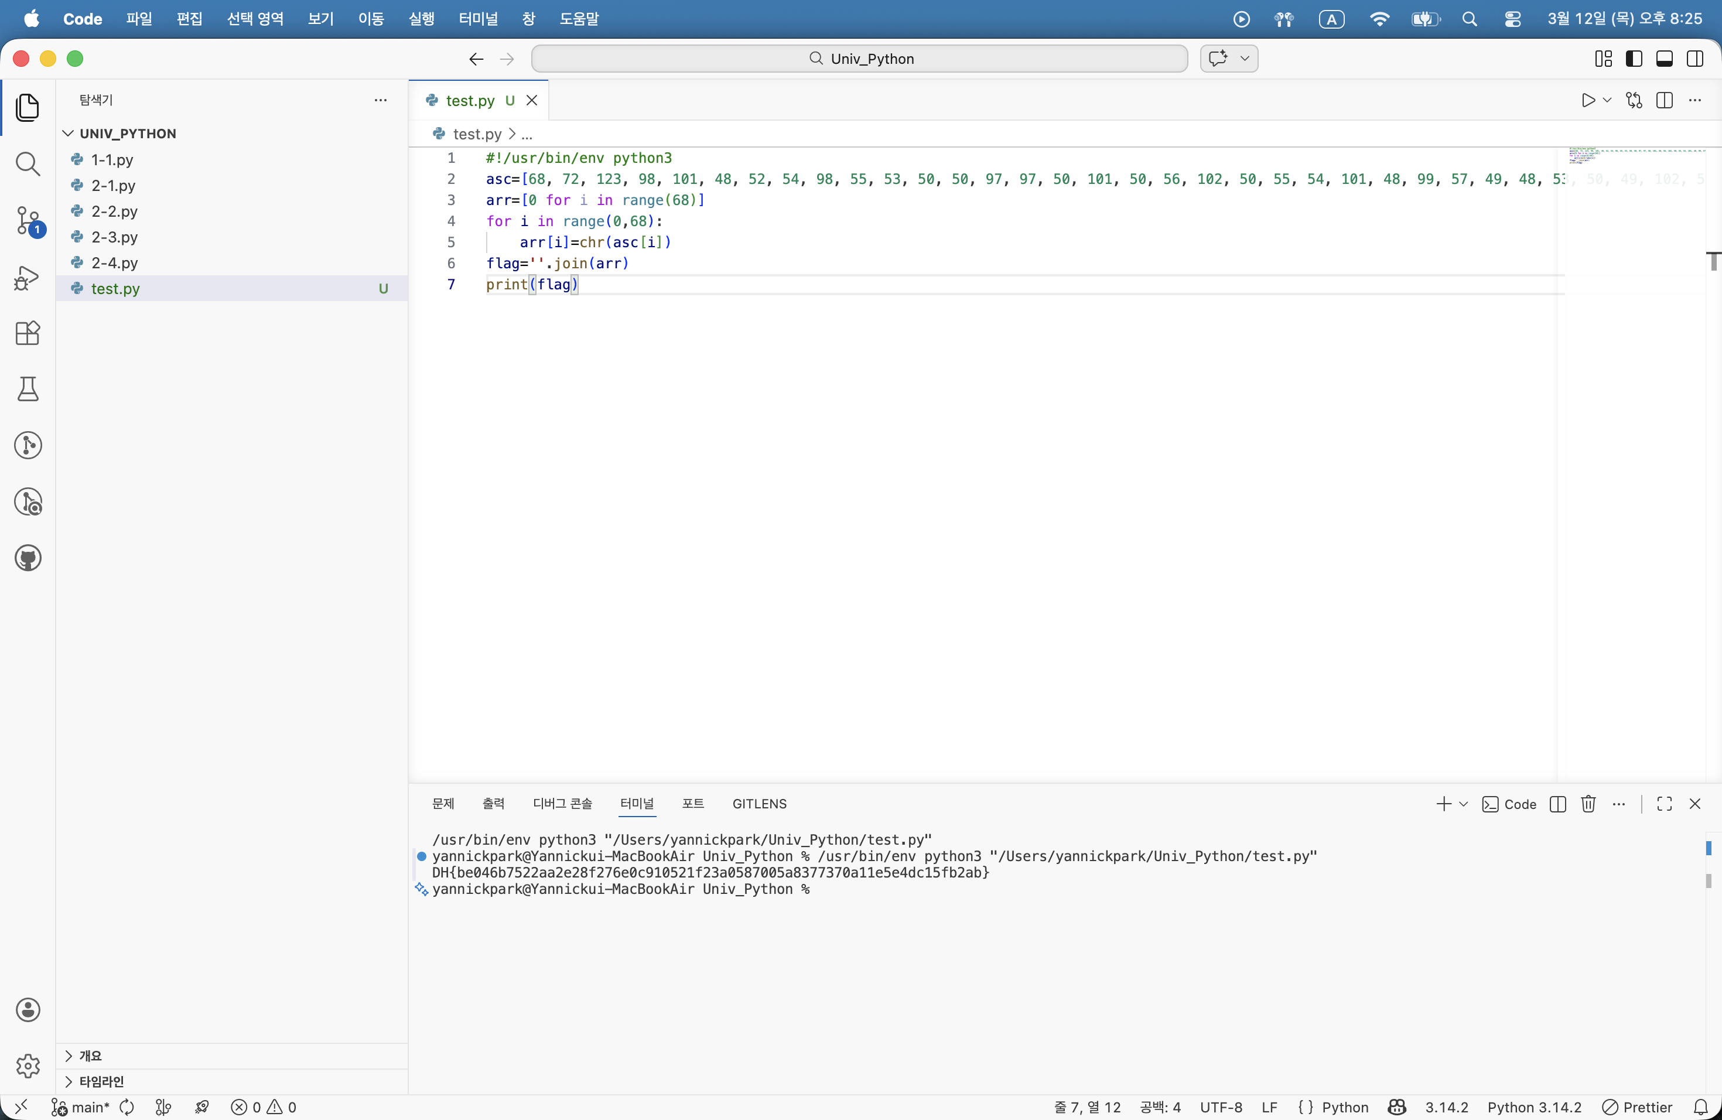1722x1120 pixels.
Task: Open the Testing flask view
Action: (x=28, y=390)
